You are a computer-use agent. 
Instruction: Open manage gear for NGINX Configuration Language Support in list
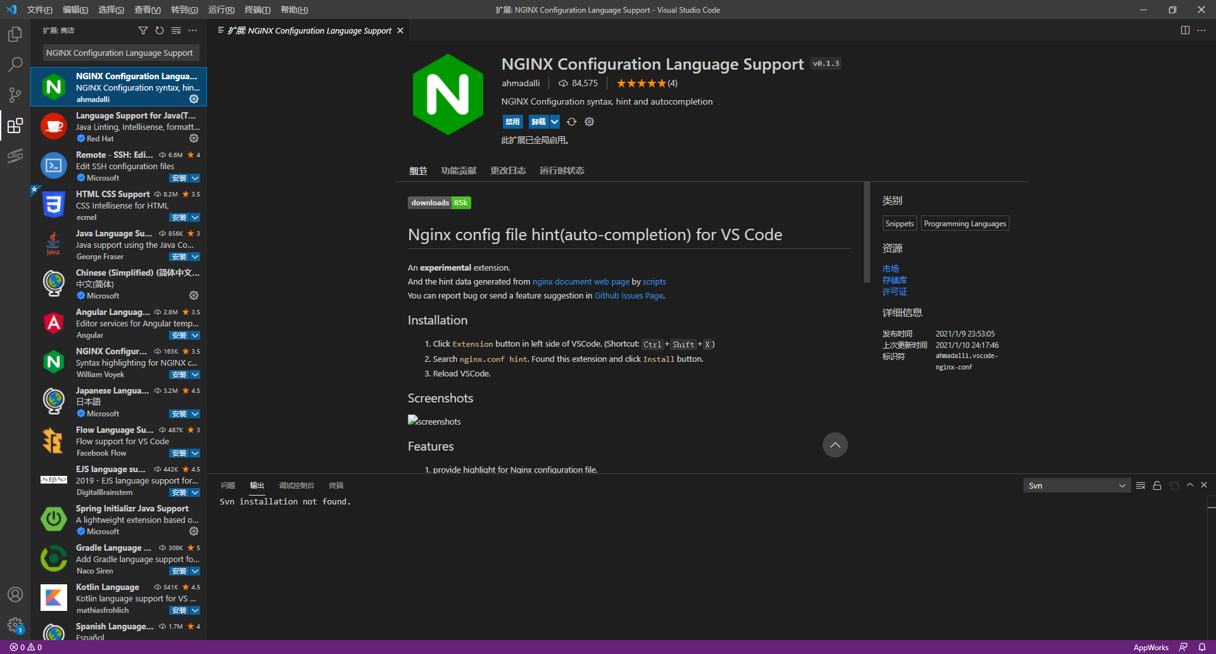tap(194, 99)
